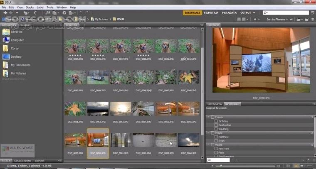Click the open in Camera Raw icon

[64, 13]
